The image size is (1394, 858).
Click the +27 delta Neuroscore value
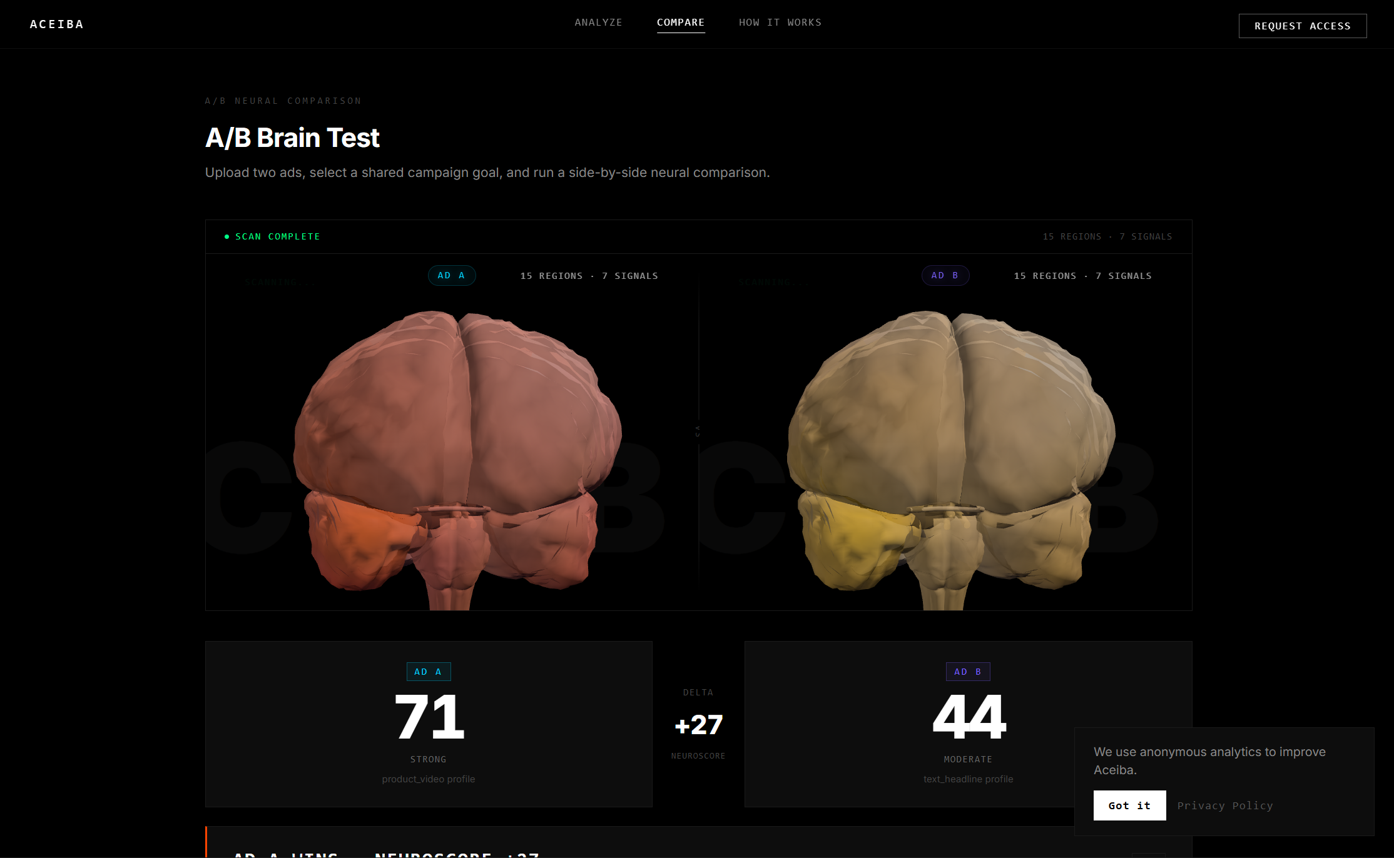(698, 725)
